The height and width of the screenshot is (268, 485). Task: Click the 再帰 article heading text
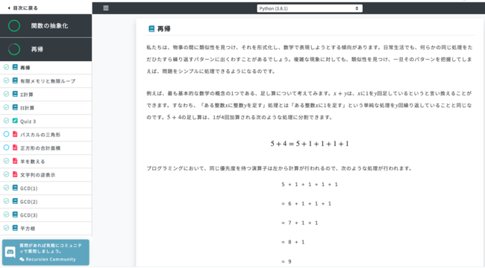click(163, 29)
